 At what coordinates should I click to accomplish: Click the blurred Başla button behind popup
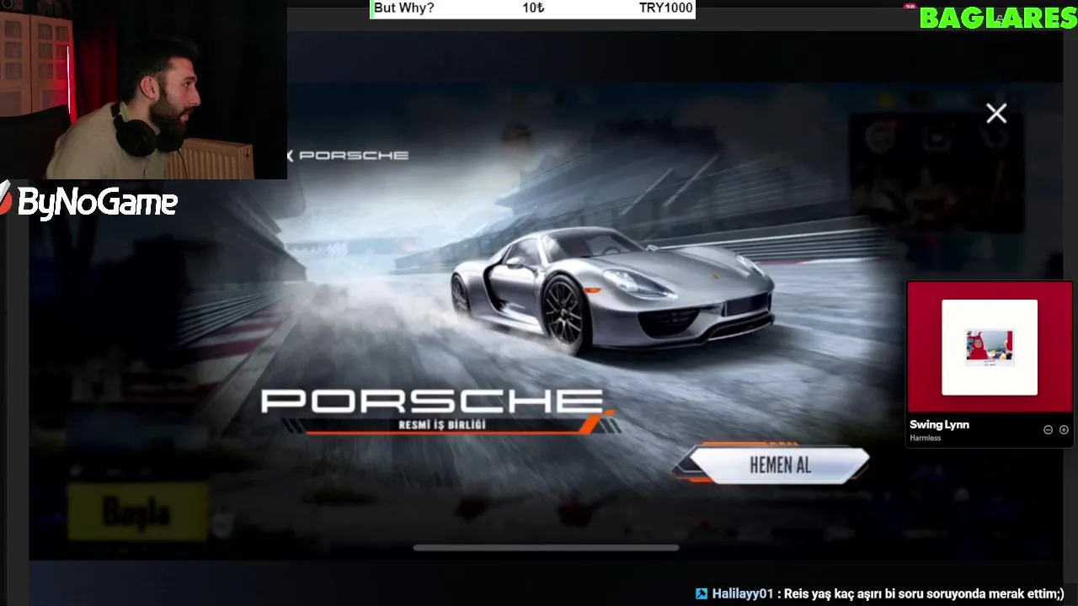(x=137, y=511)
